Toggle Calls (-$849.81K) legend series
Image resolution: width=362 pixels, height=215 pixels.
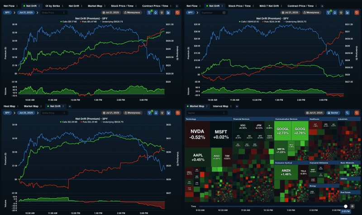[249, 22]
